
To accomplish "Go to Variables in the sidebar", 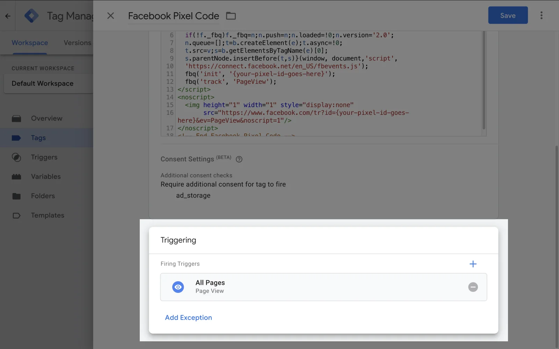I will (x=46, y=177).
